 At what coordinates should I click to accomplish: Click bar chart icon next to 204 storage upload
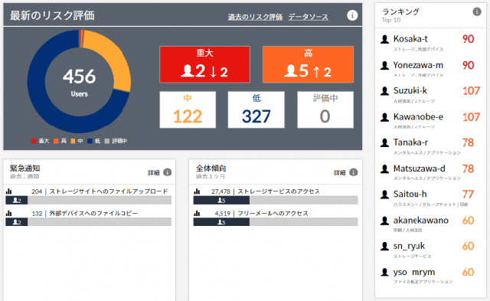pos(8,191)
